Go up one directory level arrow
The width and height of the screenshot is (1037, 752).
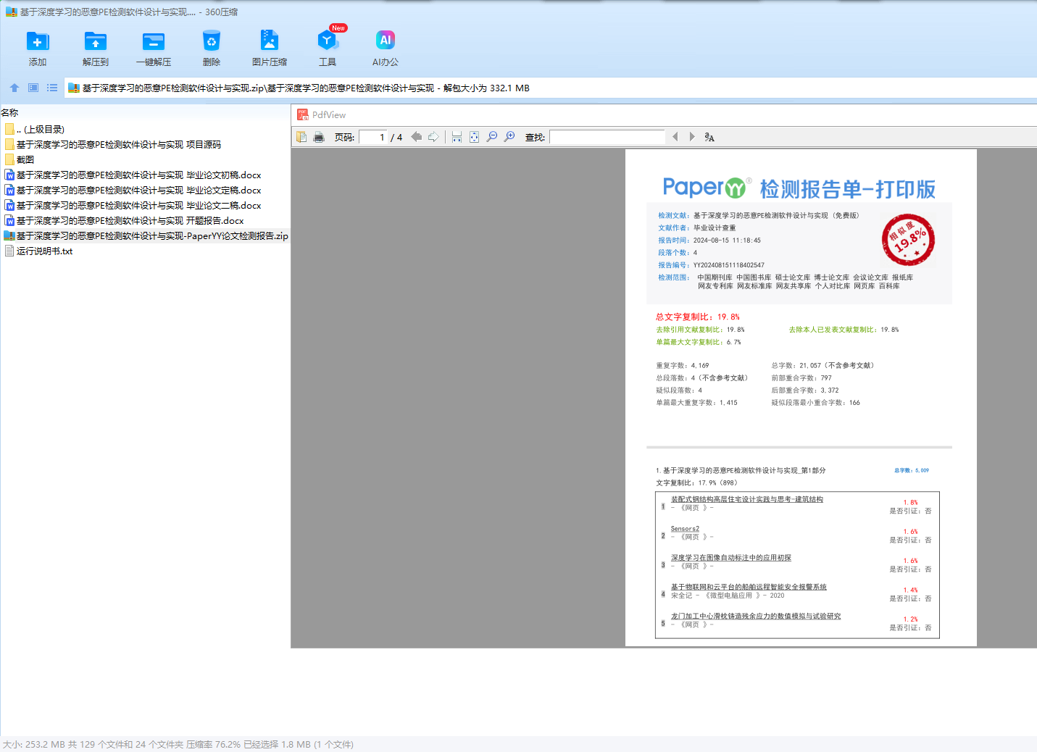coord(14,88)
